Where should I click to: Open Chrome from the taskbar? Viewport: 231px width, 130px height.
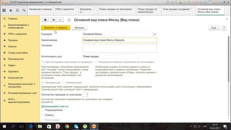[x=67, y=126]
